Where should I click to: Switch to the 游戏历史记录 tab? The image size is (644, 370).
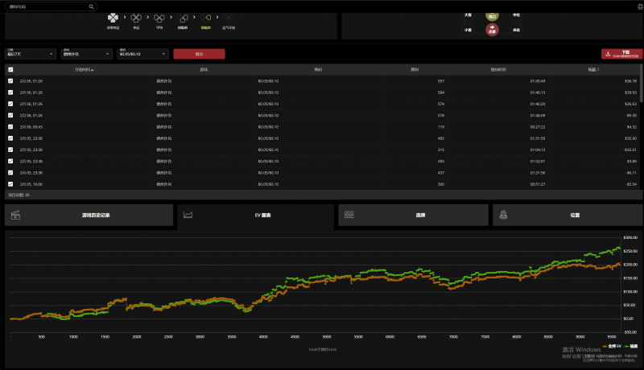89,215
